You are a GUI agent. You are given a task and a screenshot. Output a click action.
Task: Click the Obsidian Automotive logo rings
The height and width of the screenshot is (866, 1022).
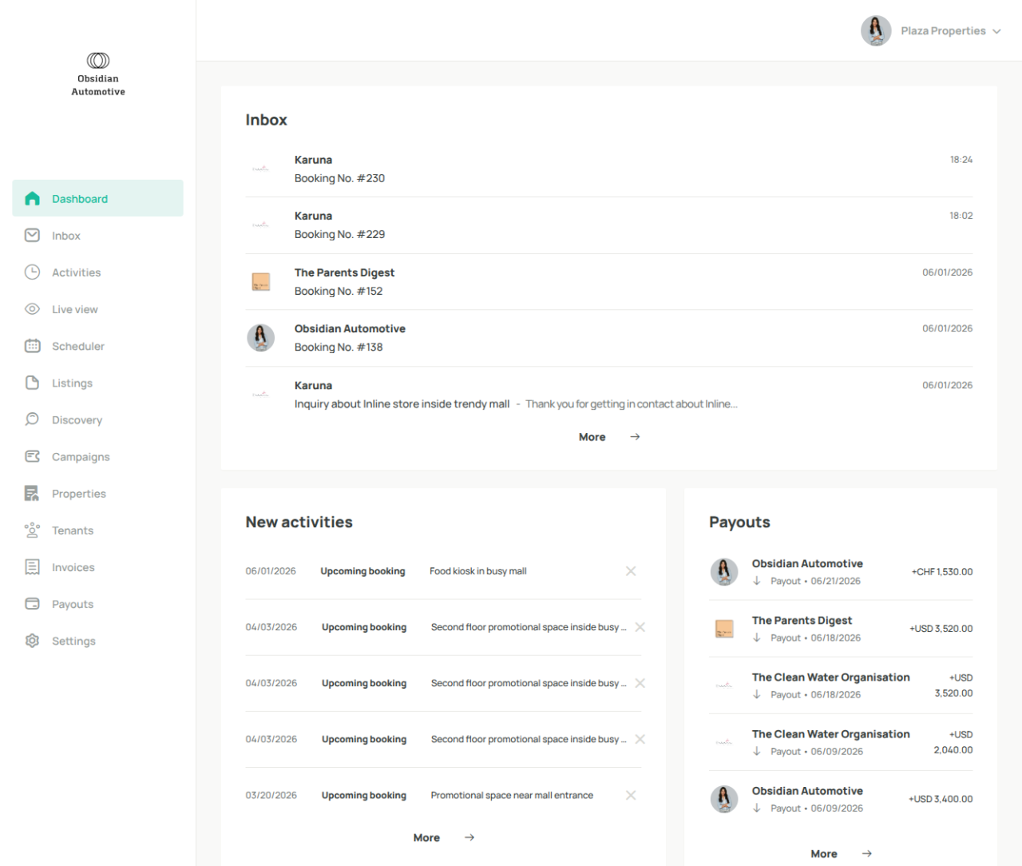98,61
